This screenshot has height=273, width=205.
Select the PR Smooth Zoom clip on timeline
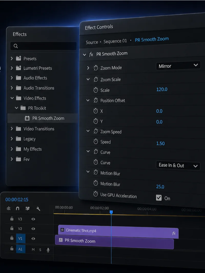(115, 242)
